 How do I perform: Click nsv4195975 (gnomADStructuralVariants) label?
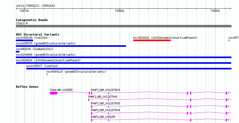(46, 43)
